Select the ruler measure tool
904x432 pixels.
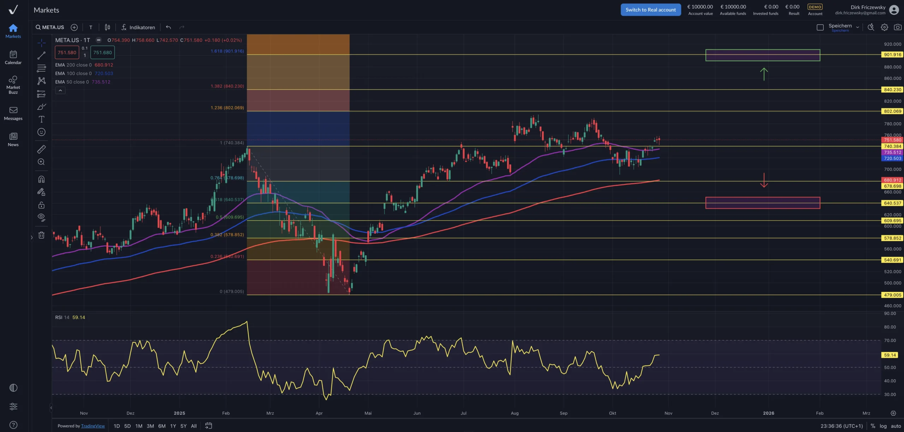click(41, 150)
